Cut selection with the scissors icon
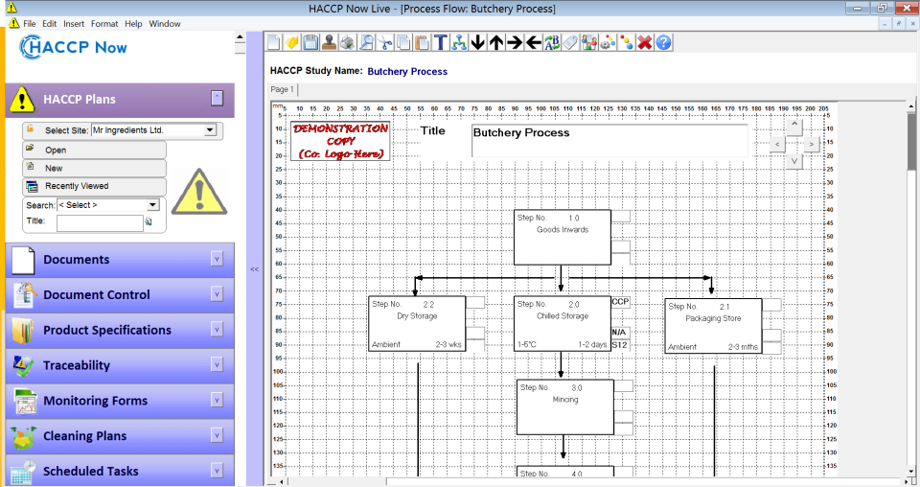920x487 pixels. click(385, 42)
